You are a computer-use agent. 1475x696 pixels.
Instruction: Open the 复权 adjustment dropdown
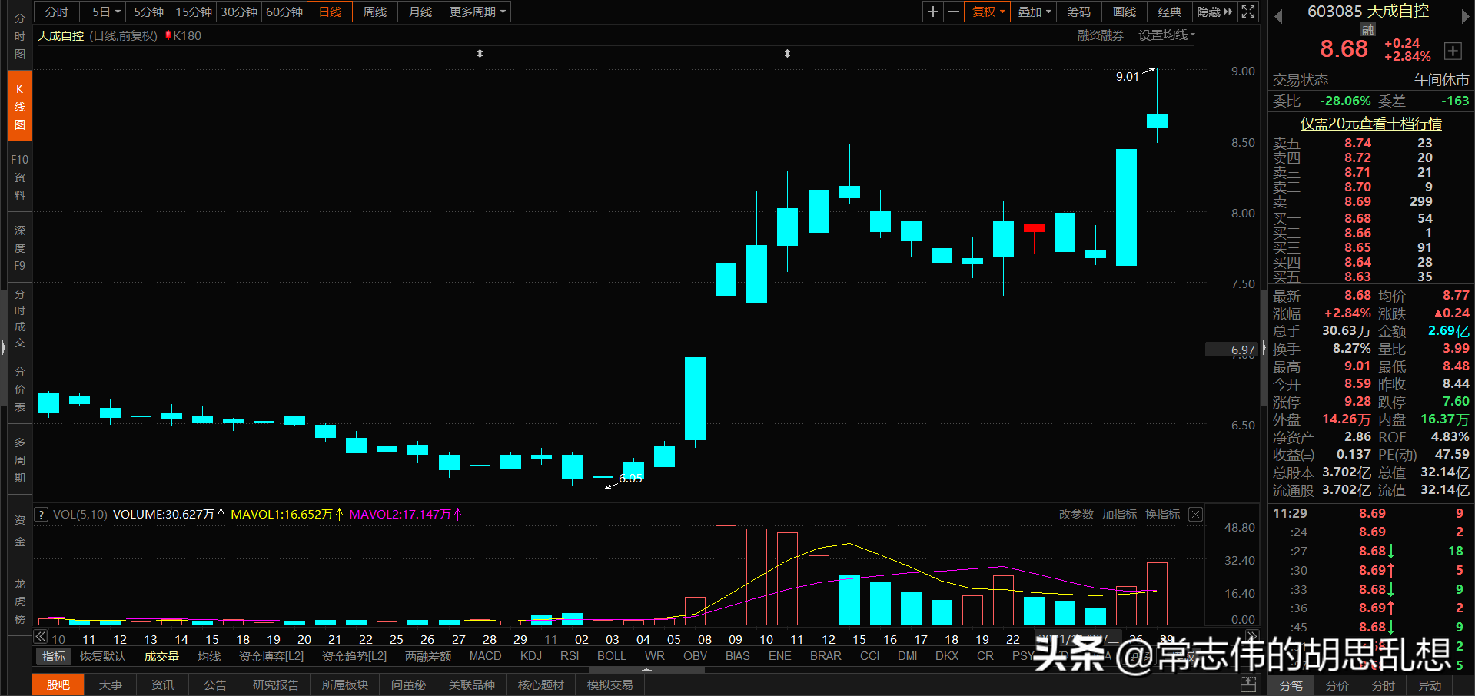point(986,12)
